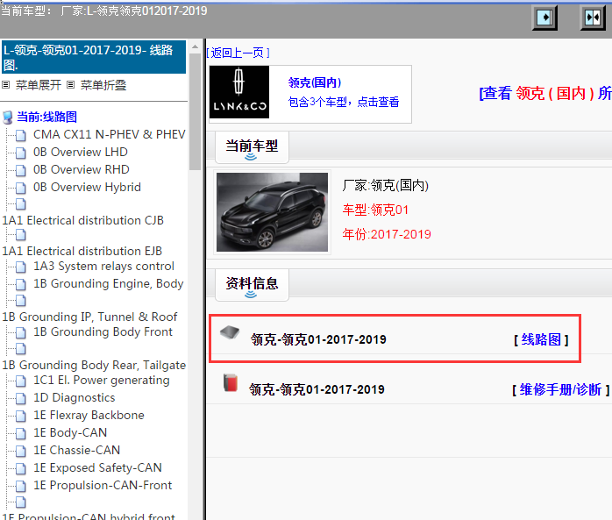Expand all menus with 菜单展开
The width and height of the screenshot is (612, 520).
click(x=39, y=85)
